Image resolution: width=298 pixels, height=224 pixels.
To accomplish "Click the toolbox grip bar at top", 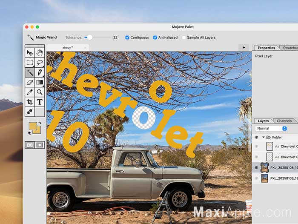I will click(x=34, y=46).
